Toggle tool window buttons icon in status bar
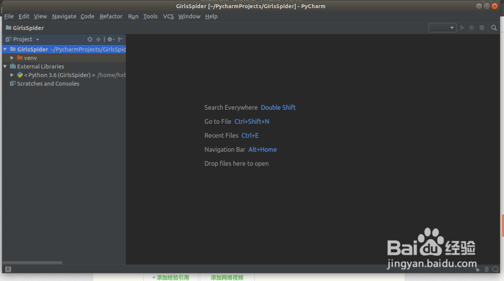 8,269
